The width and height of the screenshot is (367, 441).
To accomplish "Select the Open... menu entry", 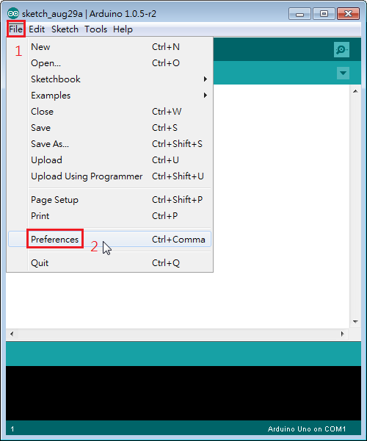I will [109, 63].
